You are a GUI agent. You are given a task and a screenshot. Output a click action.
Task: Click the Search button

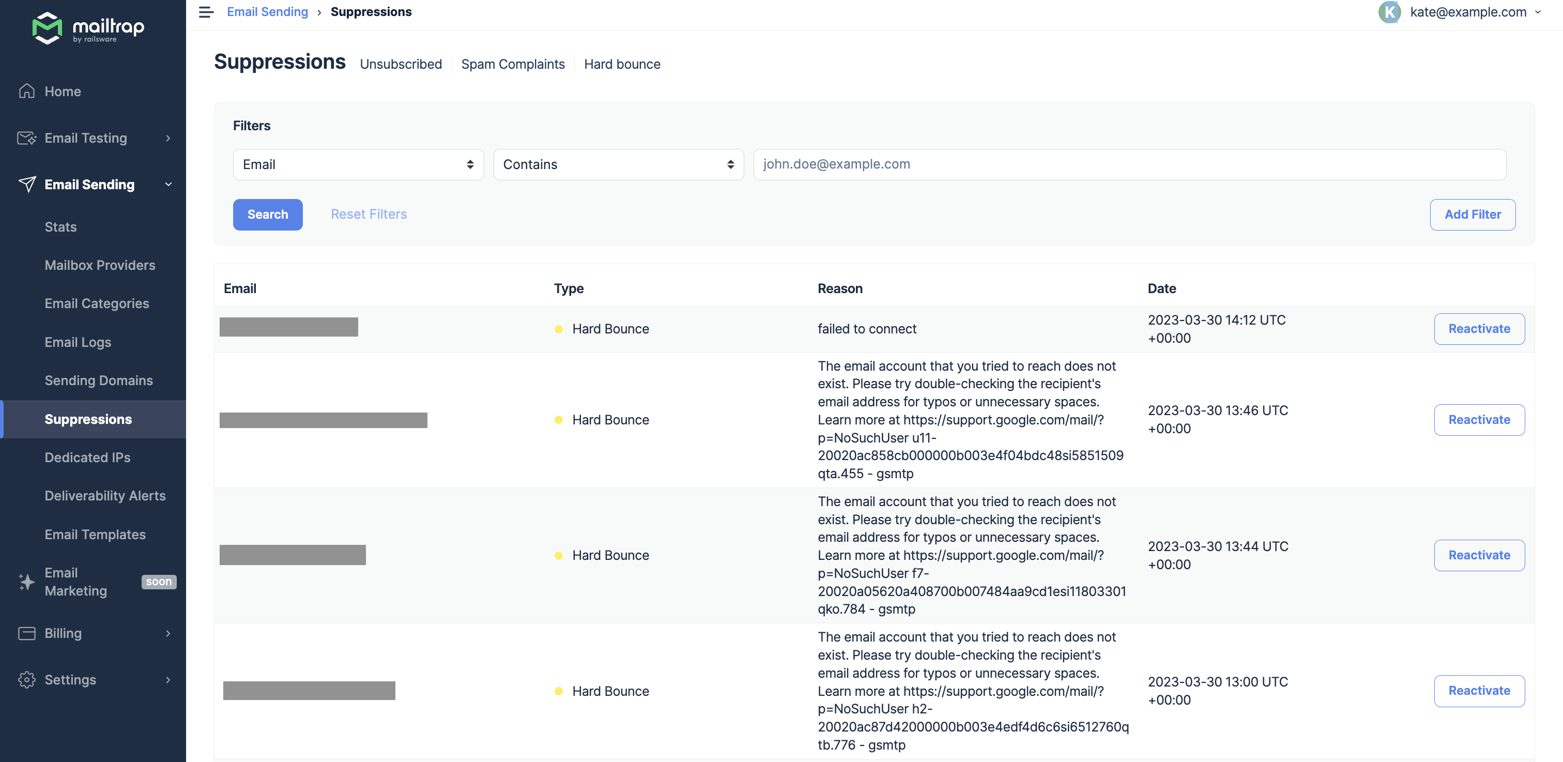click(268, 214)
